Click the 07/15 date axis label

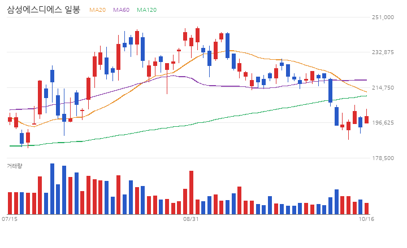[x=10, y=219]
